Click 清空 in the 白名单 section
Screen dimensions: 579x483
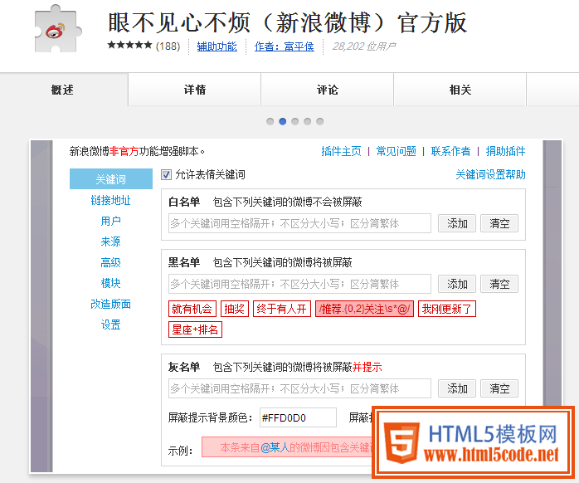pyautogui.click(x=499, y=223)
